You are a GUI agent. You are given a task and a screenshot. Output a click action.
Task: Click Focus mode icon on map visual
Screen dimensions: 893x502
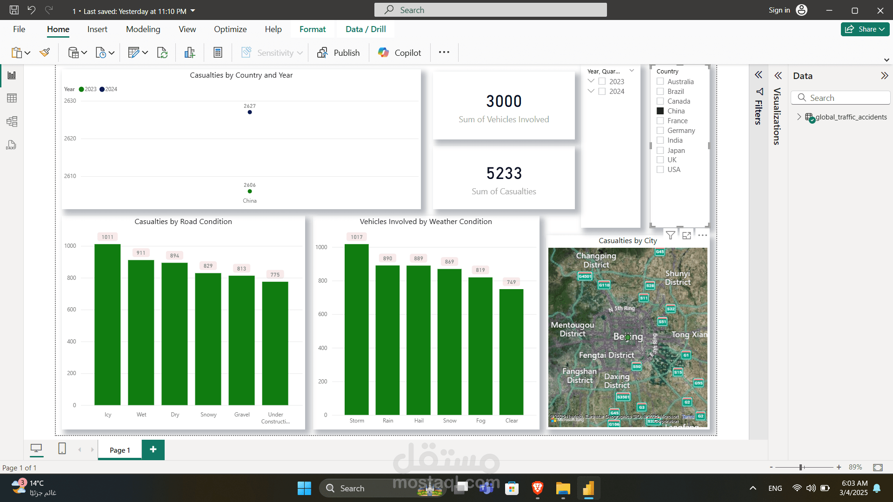coord(686,236)
